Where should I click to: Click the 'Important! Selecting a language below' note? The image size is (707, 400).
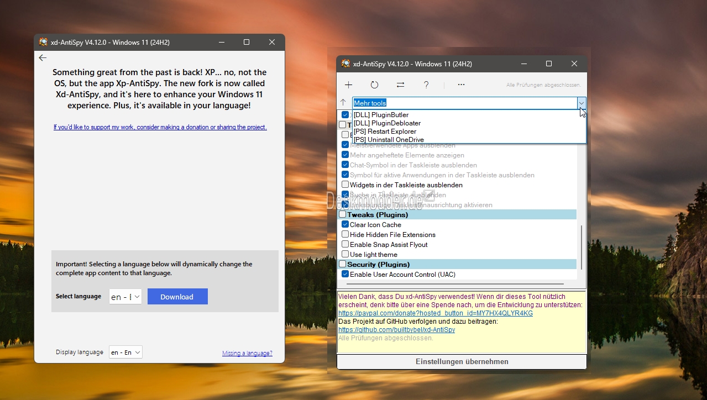click(154, 269)
